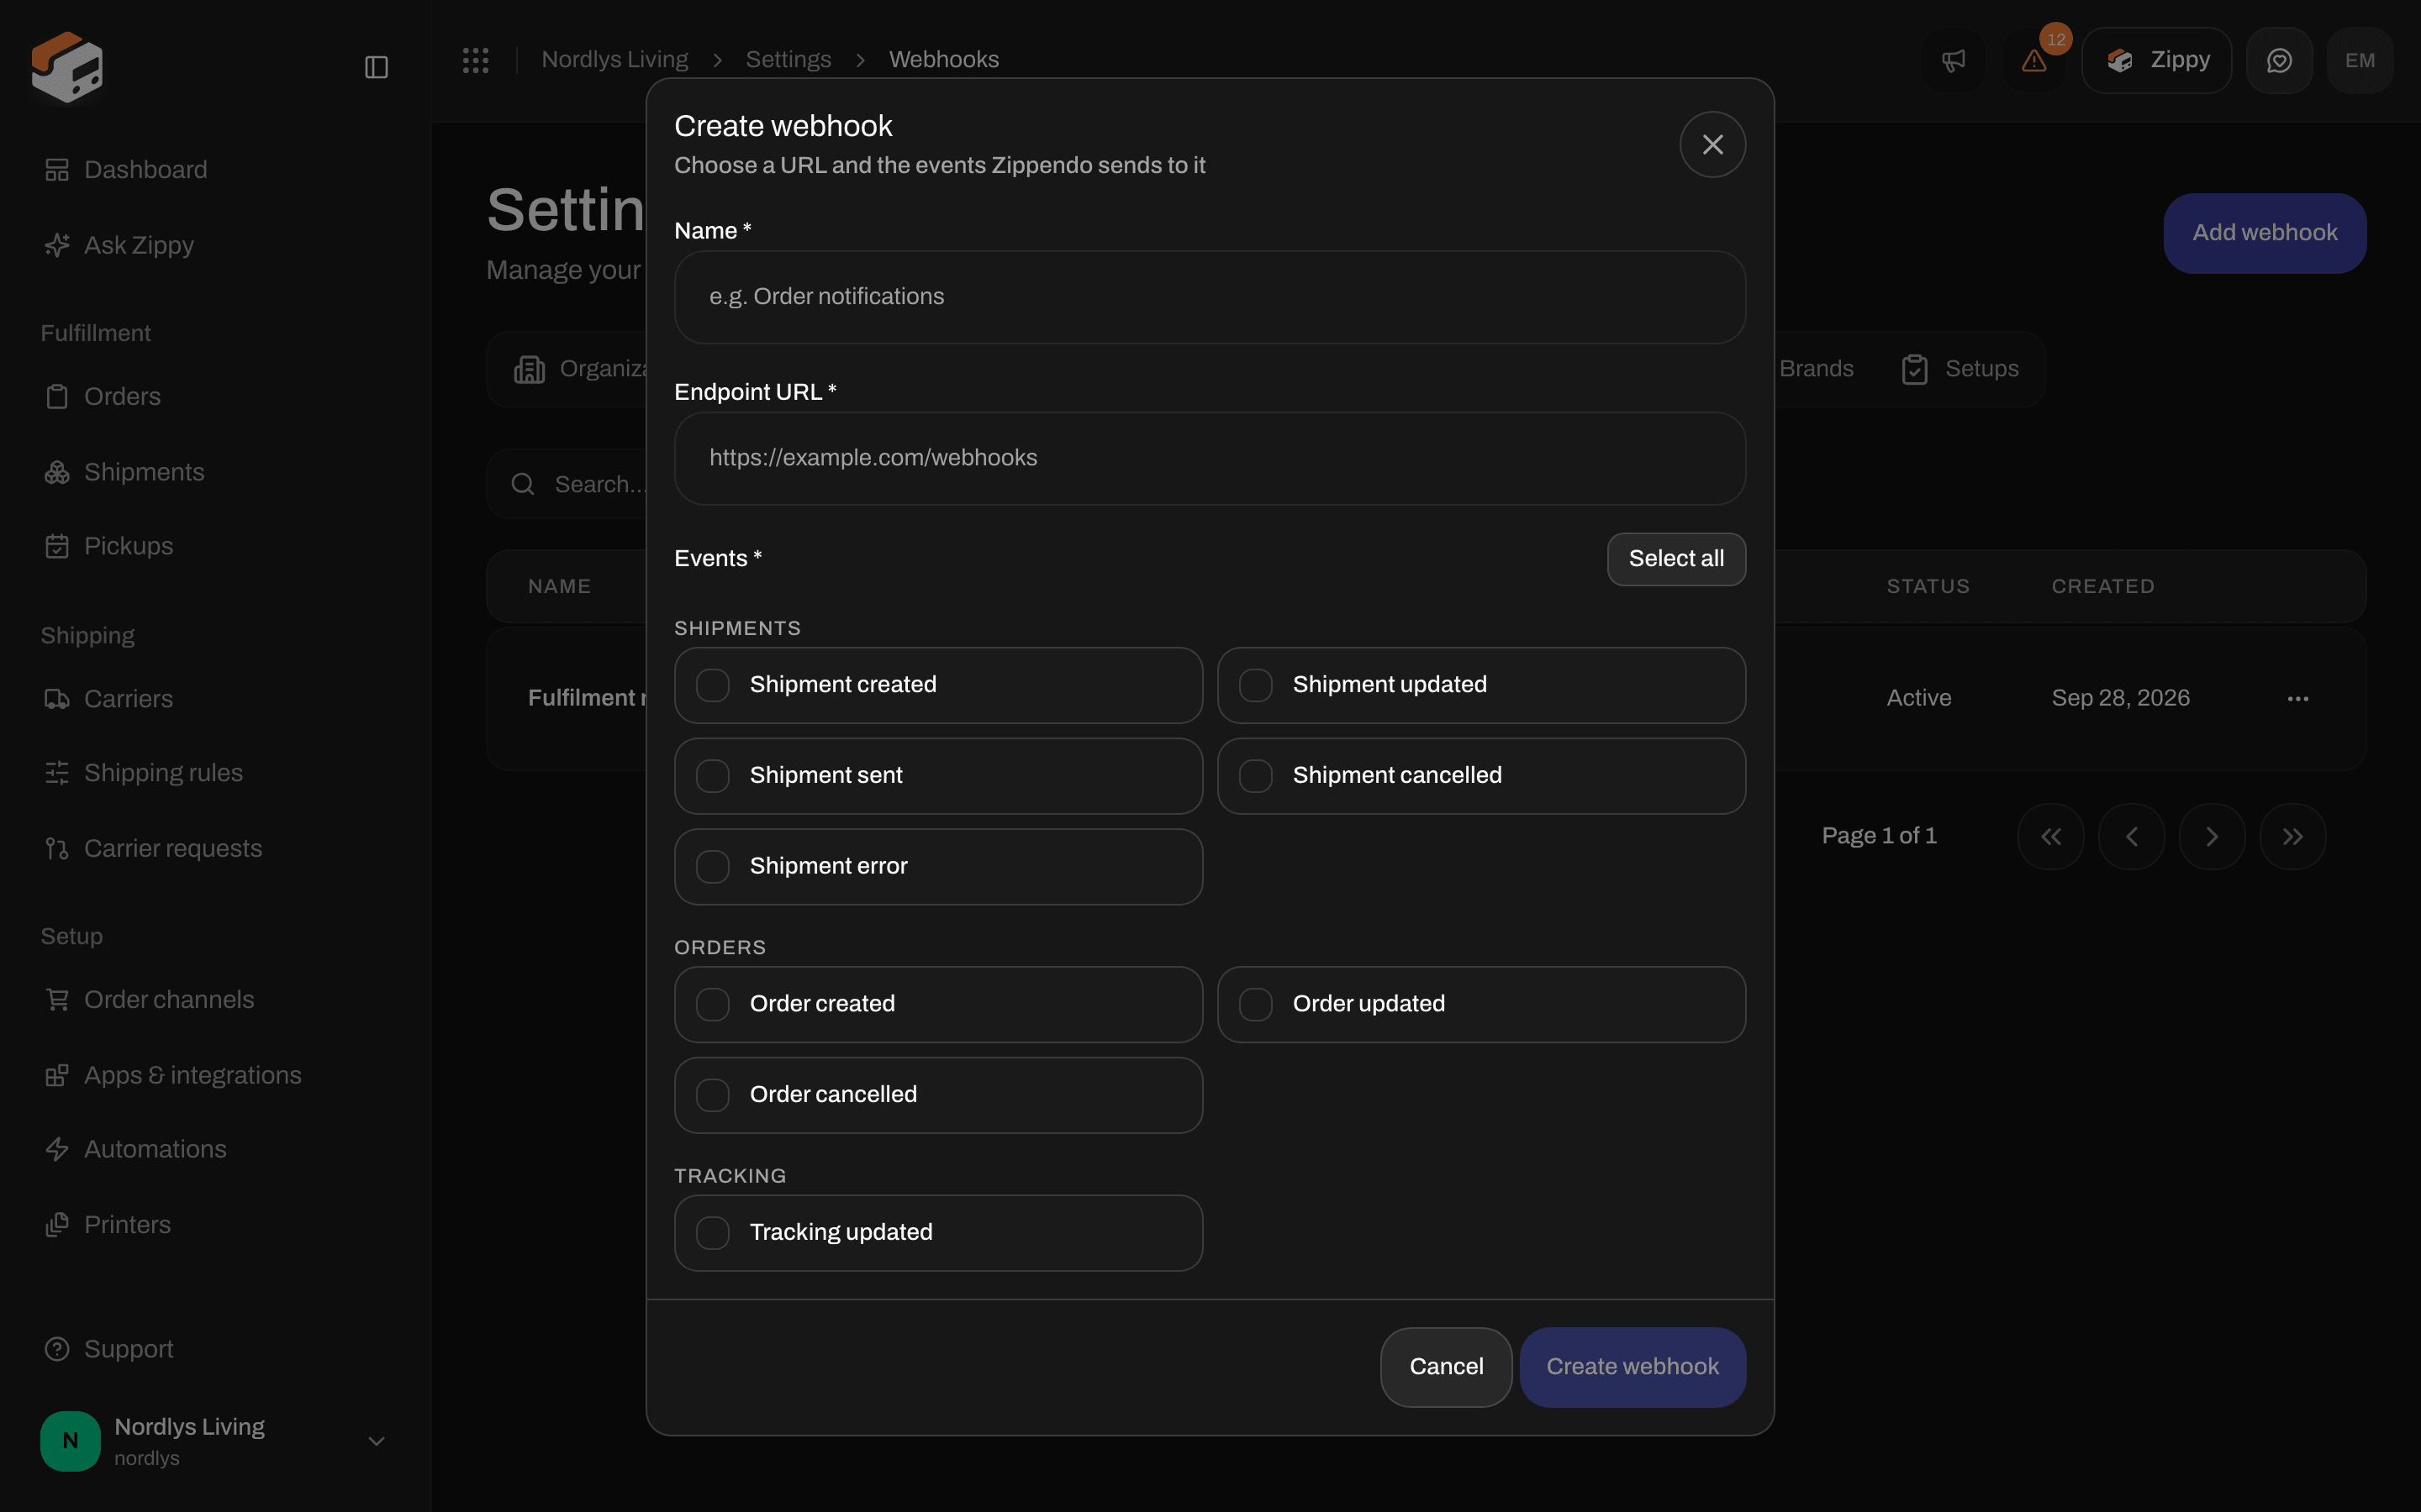Click the Create webhook submit button
The height and width of the screenshot is (1512, 2421).
tap(1632, 1367)
